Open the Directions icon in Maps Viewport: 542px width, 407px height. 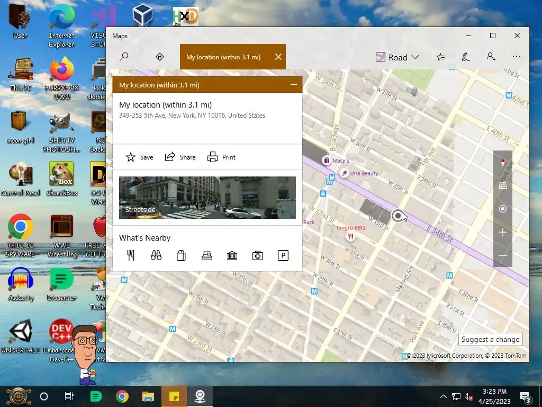(160, 57)
